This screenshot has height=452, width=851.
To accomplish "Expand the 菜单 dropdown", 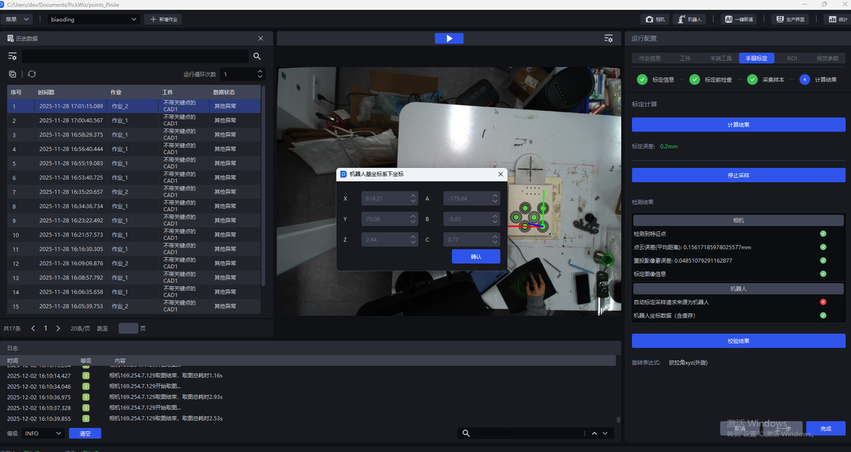I will pos(18,19).
